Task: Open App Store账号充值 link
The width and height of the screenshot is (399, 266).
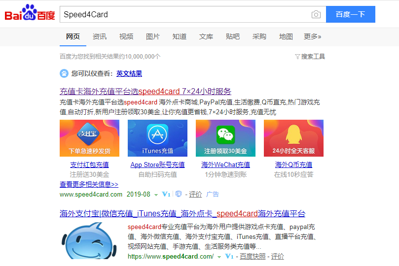Action: tap(157, 165)
